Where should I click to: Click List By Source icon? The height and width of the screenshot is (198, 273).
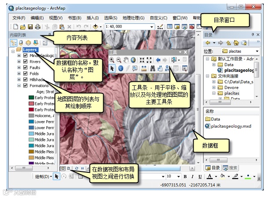coord(21,43)
